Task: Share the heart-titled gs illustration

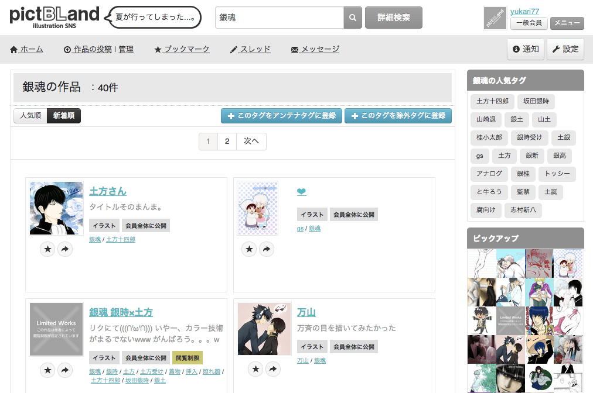Action: [267, 249]
